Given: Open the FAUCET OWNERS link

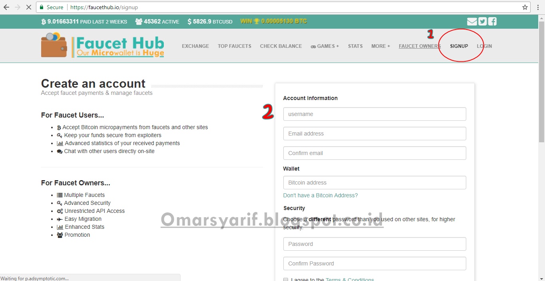Looking at the screenshot, I should pos(420,46).
